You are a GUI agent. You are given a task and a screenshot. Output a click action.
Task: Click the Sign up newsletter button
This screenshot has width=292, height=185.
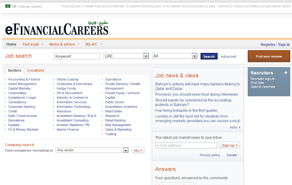point(229,145)
